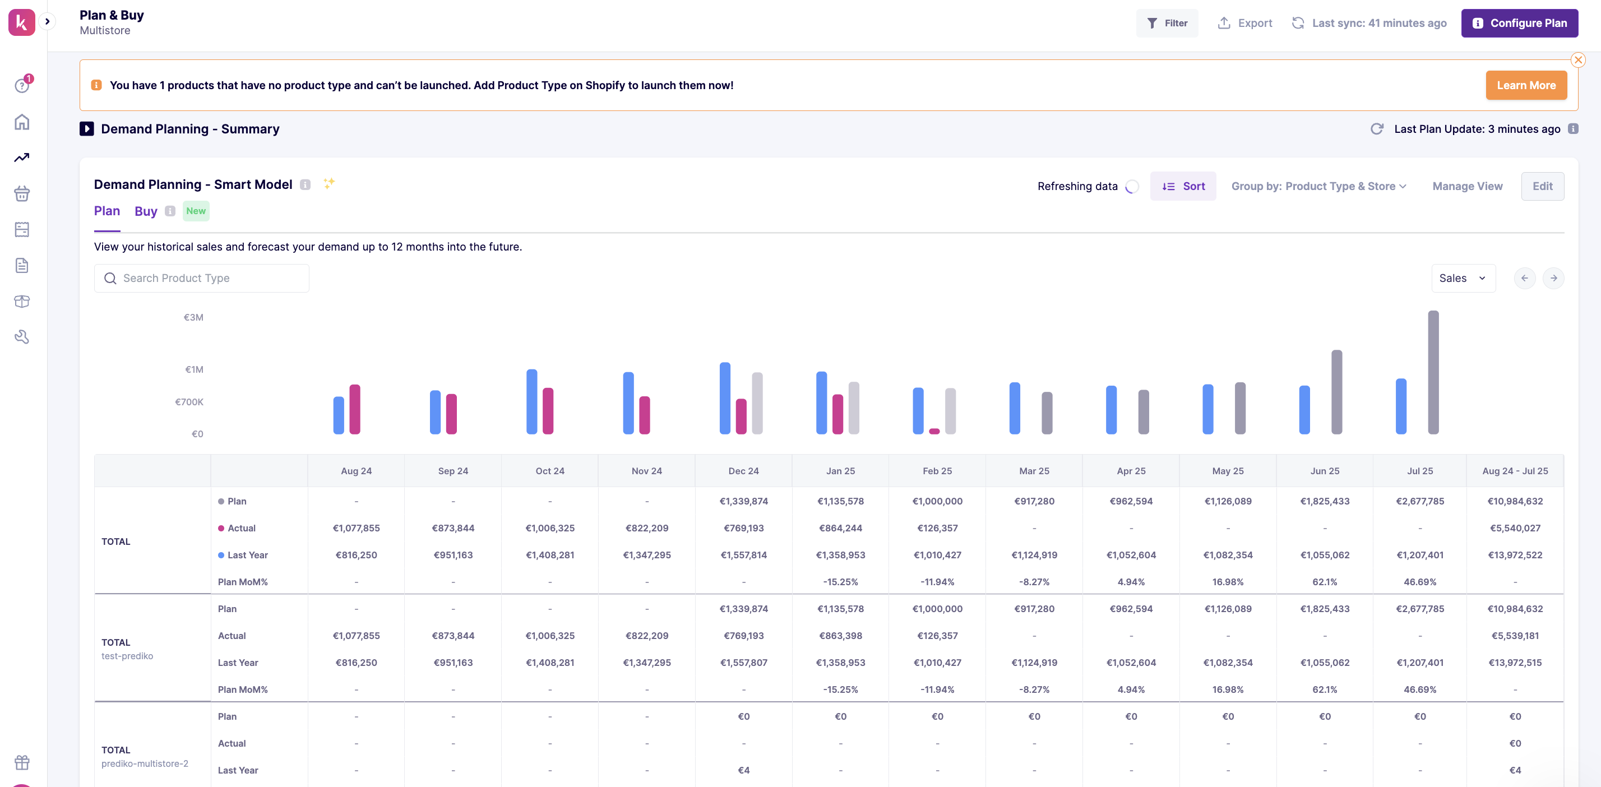
Task: Click the Search Product Type field
Action: 201,279
